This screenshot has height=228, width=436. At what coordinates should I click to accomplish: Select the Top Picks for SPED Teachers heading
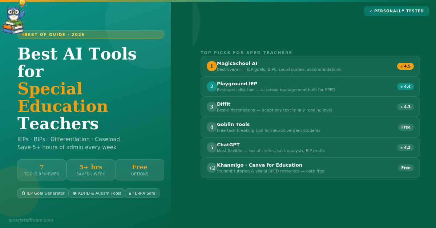(x=246, y=53)
